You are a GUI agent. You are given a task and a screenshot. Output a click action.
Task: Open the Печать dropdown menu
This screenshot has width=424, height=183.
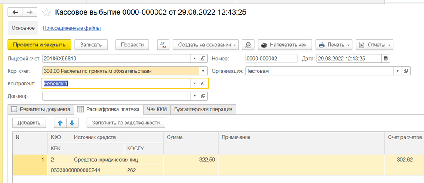tap(334, 45)
